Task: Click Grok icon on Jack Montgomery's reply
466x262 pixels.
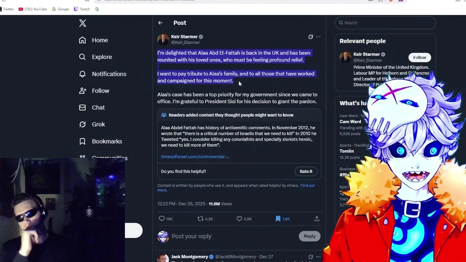Action: coord(311,257)
